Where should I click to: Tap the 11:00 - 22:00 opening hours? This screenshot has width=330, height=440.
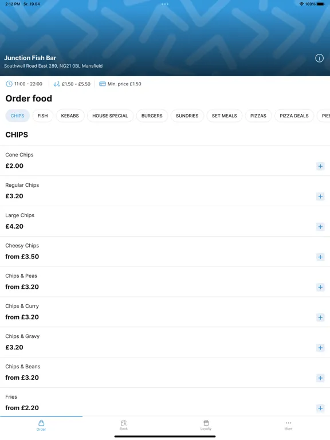click(x=28, y=84)
